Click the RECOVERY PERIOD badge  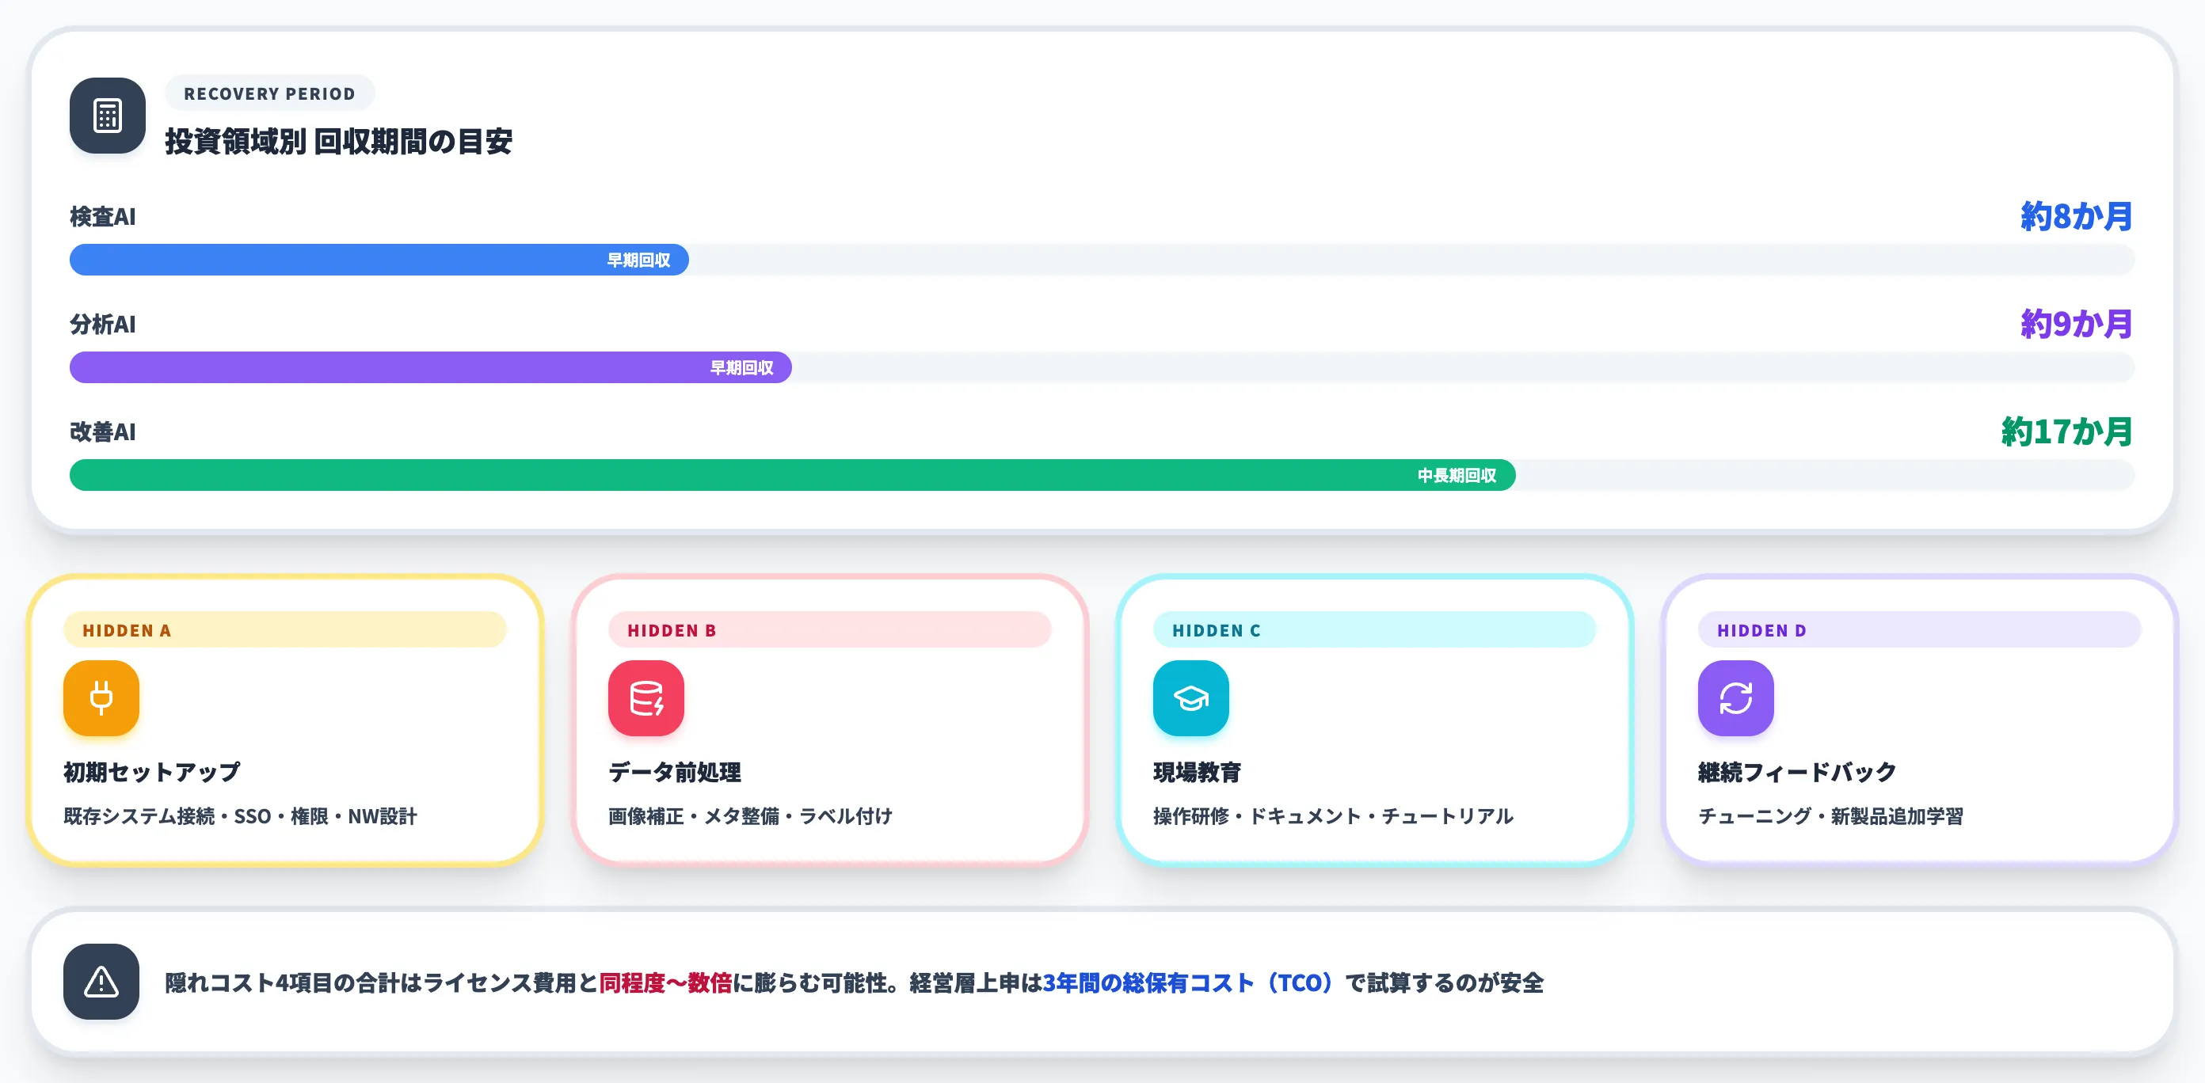[269, 93]
